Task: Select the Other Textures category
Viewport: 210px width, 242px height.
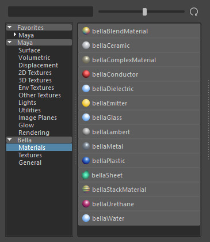Action: pos(40,95)
